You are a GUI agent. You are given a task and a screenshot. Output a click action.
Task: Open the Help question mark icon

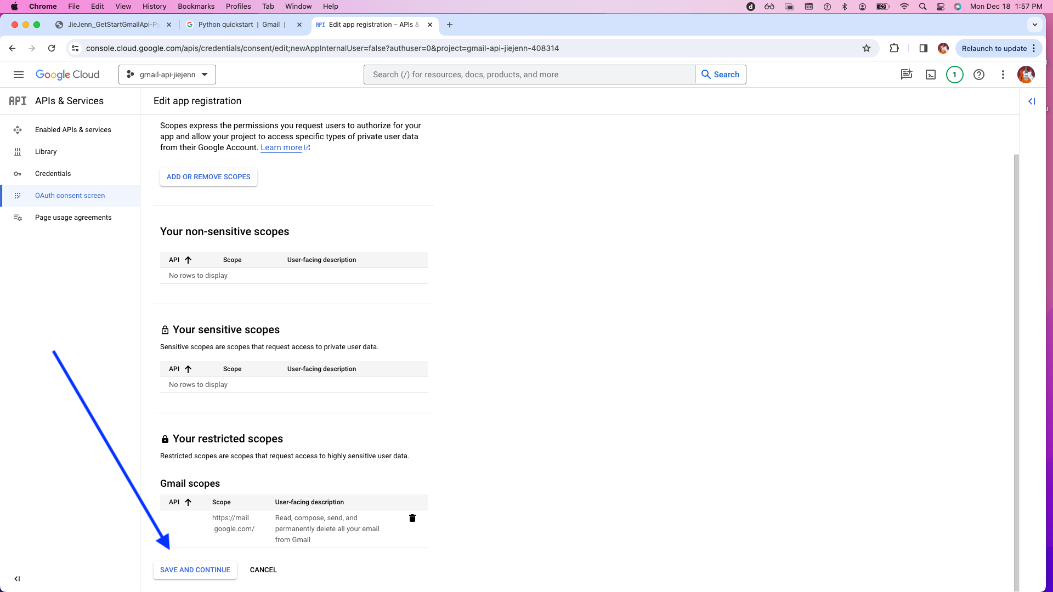click(x=979, y=75)
